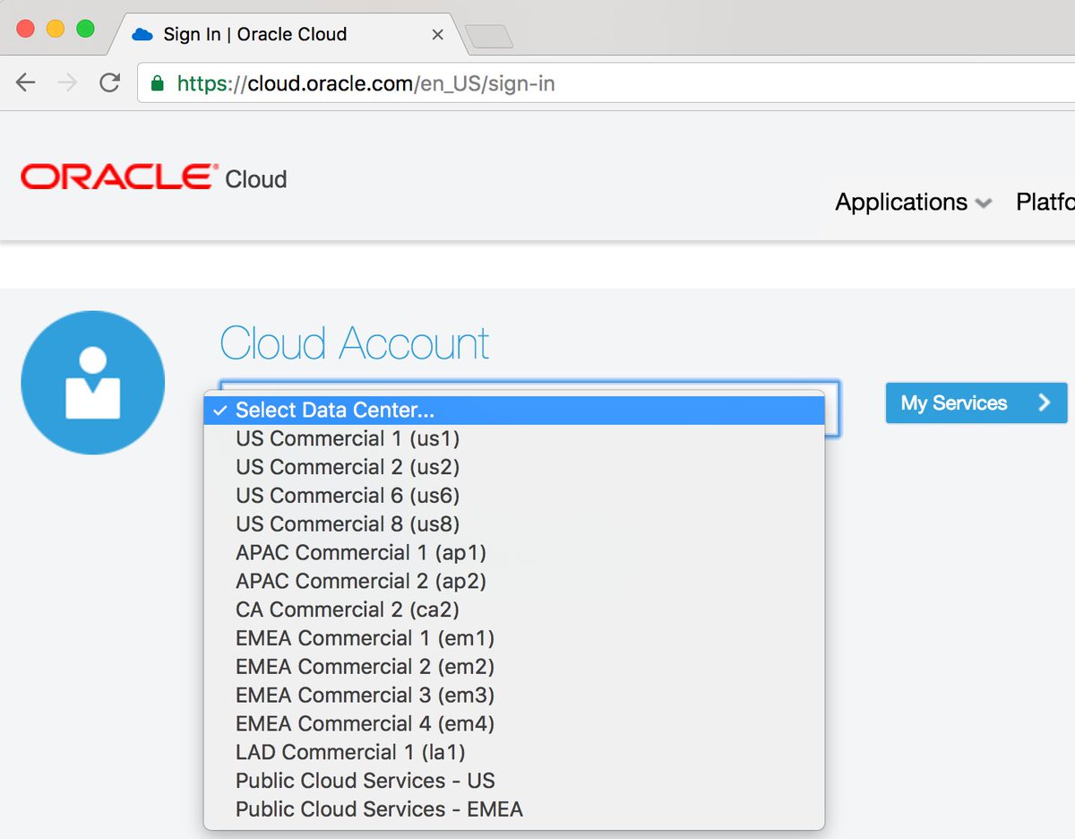The width and height of the screenshot is (1075, 839).
Task: Select LAD Commercial 1 (la1)
Action: click(514, 752)
